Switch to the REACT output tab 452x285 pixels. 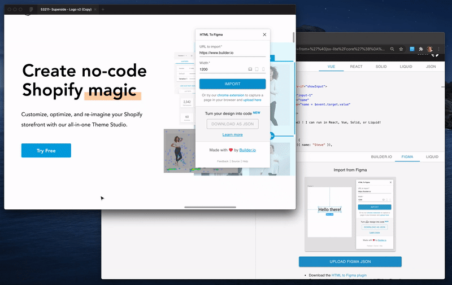[x=356, y=67]
